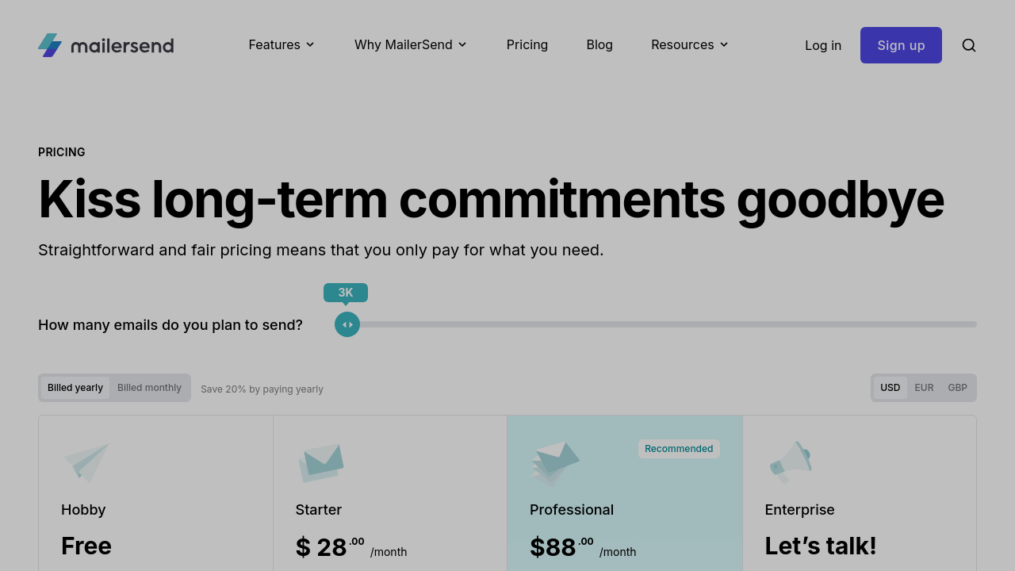Click the Log in link
1015x571 pixels.
[823, 45]
